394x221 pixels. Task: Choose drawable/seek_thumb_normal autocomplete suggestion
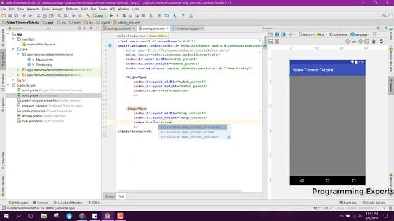click(193, 132)
